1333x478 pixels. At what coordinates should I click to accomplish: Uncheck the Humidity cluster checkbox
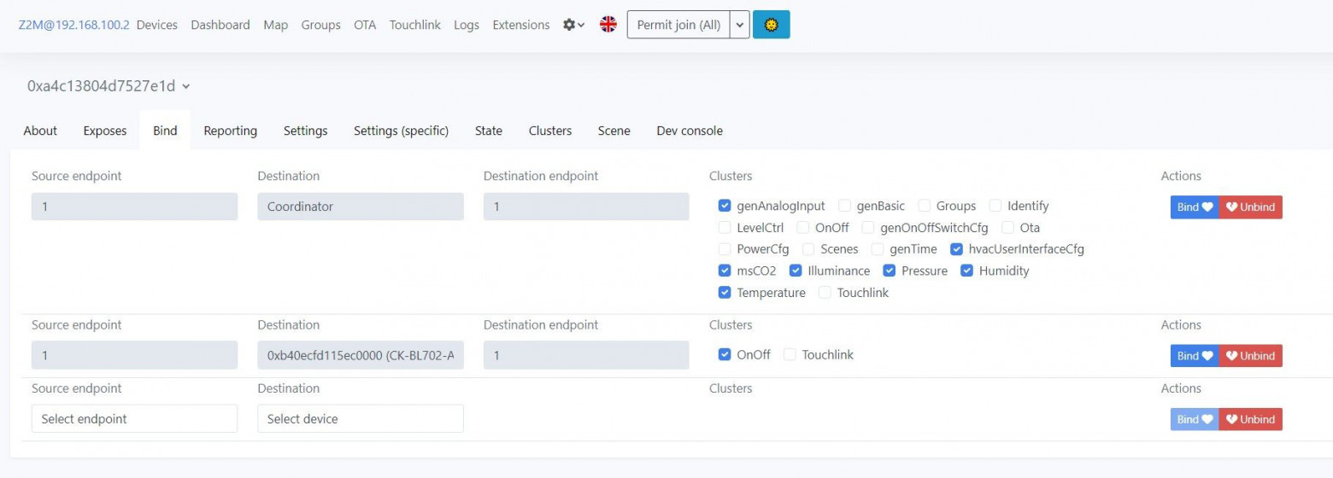point(966,271)
